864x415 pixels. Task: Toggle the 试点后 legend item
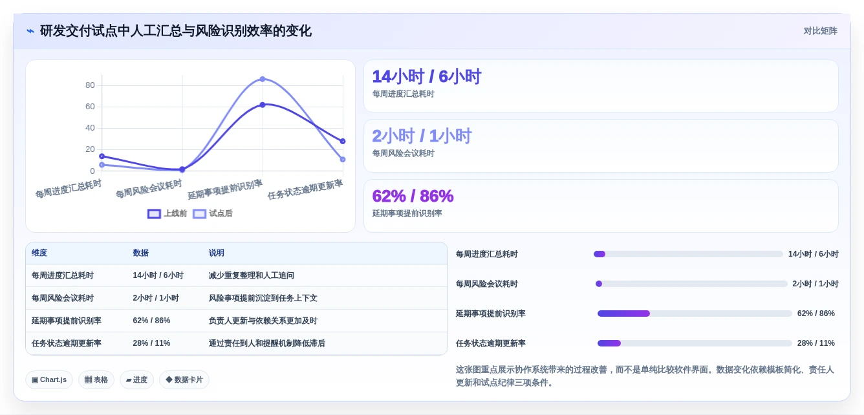tap(213, 213)
